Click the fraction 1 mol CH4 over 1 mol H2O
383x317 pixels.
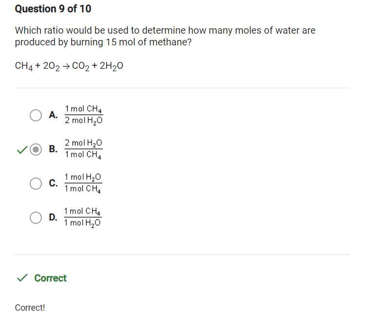pos(83,217)
